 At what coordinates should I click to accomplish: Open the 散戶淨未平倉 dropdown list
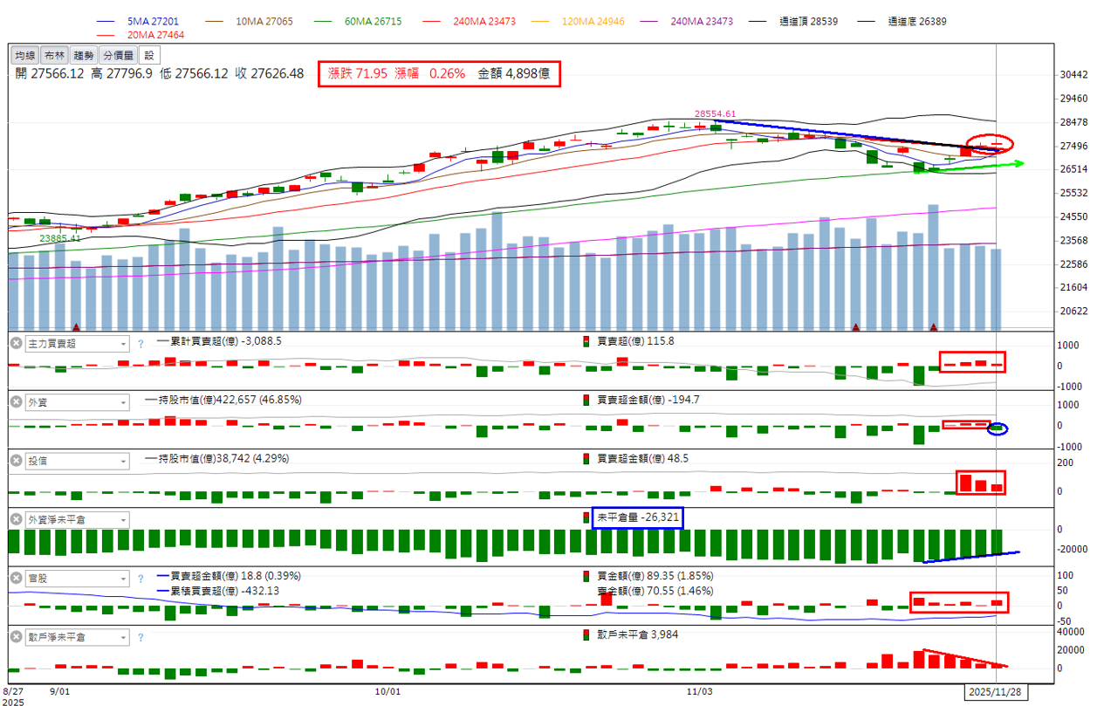tap(122, 637)
